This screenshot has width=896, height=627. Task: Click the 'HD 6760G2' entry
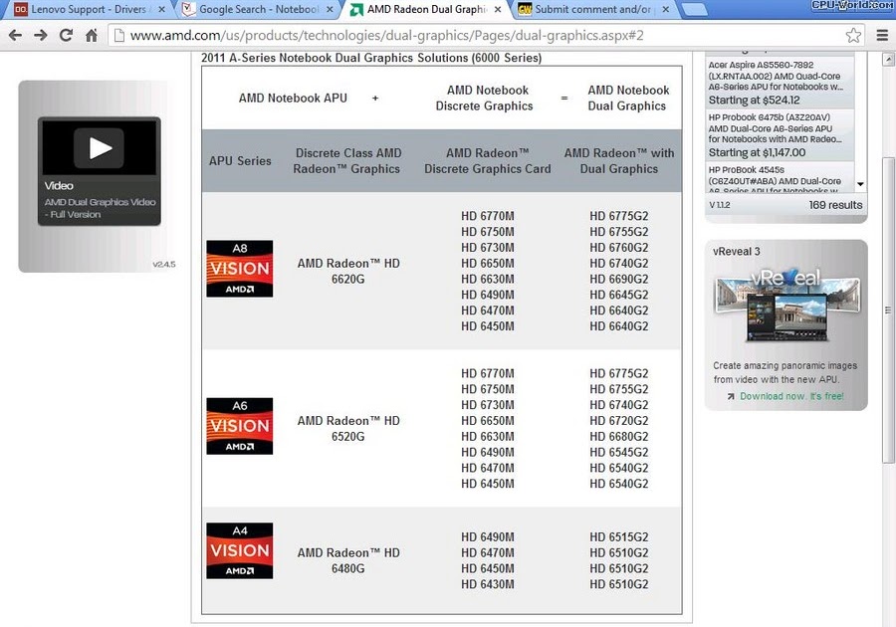tap(619, 248)
